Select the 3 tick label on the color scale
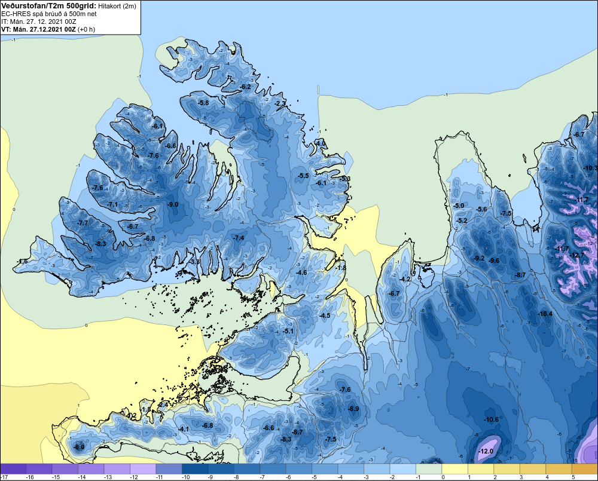This screenshot has height=481, width=598. (521, 477)
